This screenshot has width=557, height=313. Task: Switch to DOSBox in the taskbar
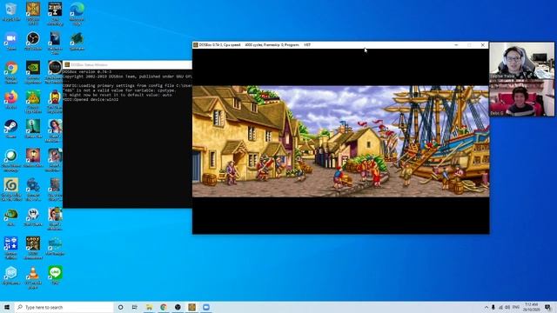point(191,307)
